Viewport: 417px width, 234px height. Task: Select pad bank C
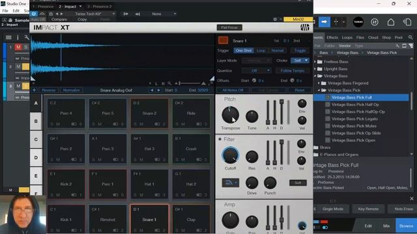tap(36, 139)
